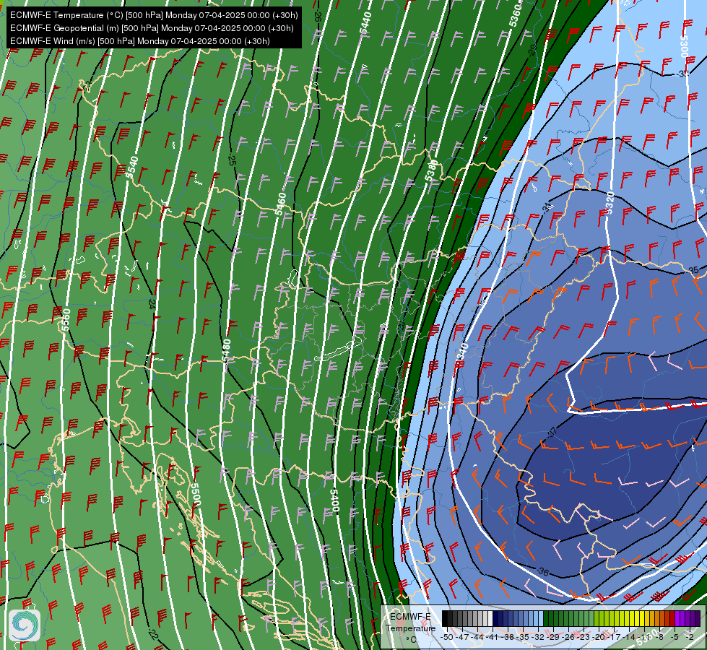Click the -34 isotherm label on the map
The height and width of the screenshot is (650, 707).
(x=547, y=208)
